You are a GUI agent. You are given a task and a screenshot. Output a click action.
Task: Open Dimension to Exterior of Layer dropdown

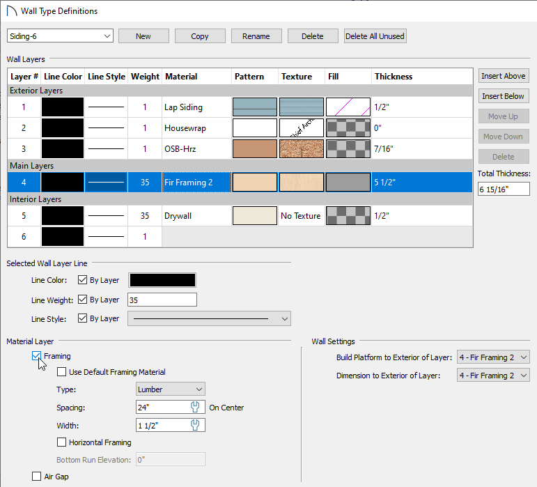tap(493, 376)
